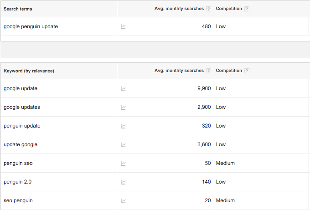The height and width of the screenshot is (210, 310).
Task: Sort Keyword table by Avg. monthly searches
Action: (179, 71)
